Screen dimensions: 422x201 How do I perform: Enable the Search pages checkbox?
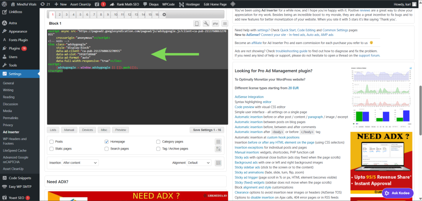tap(107, 149)
